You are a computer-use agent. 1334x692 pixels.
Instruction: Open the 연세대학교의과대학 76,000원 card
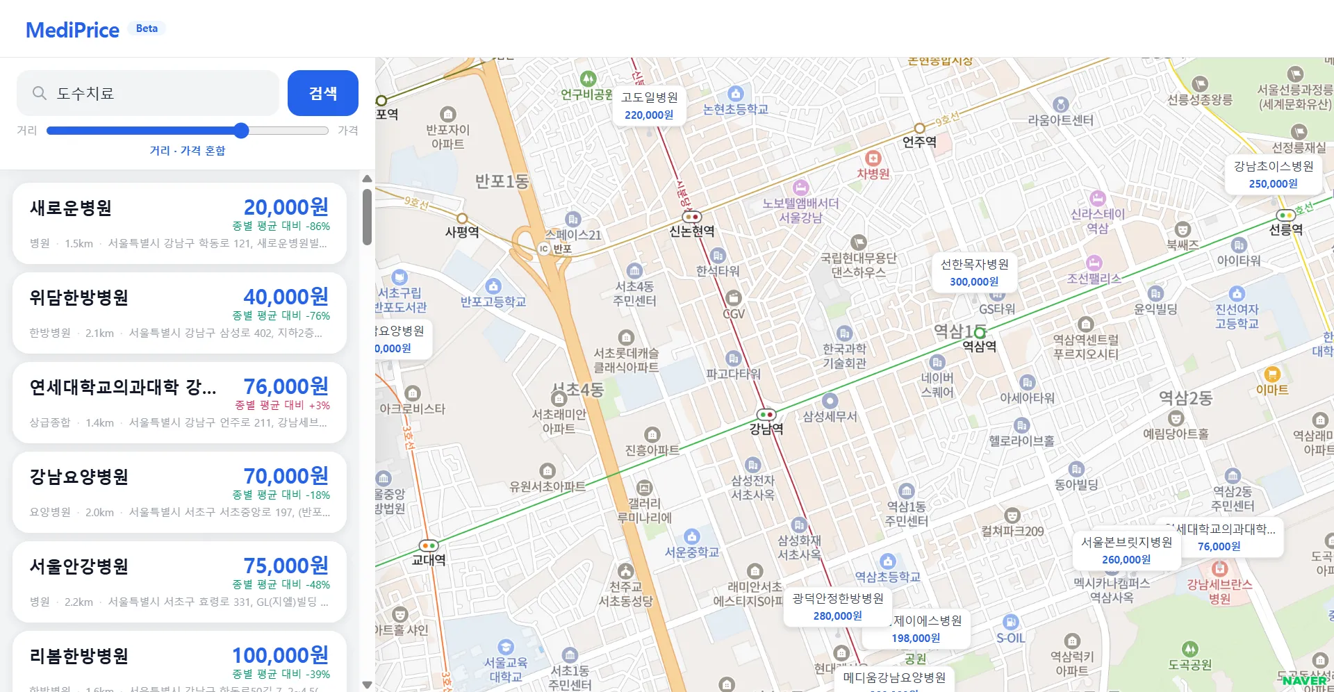(x=179, y=403)
